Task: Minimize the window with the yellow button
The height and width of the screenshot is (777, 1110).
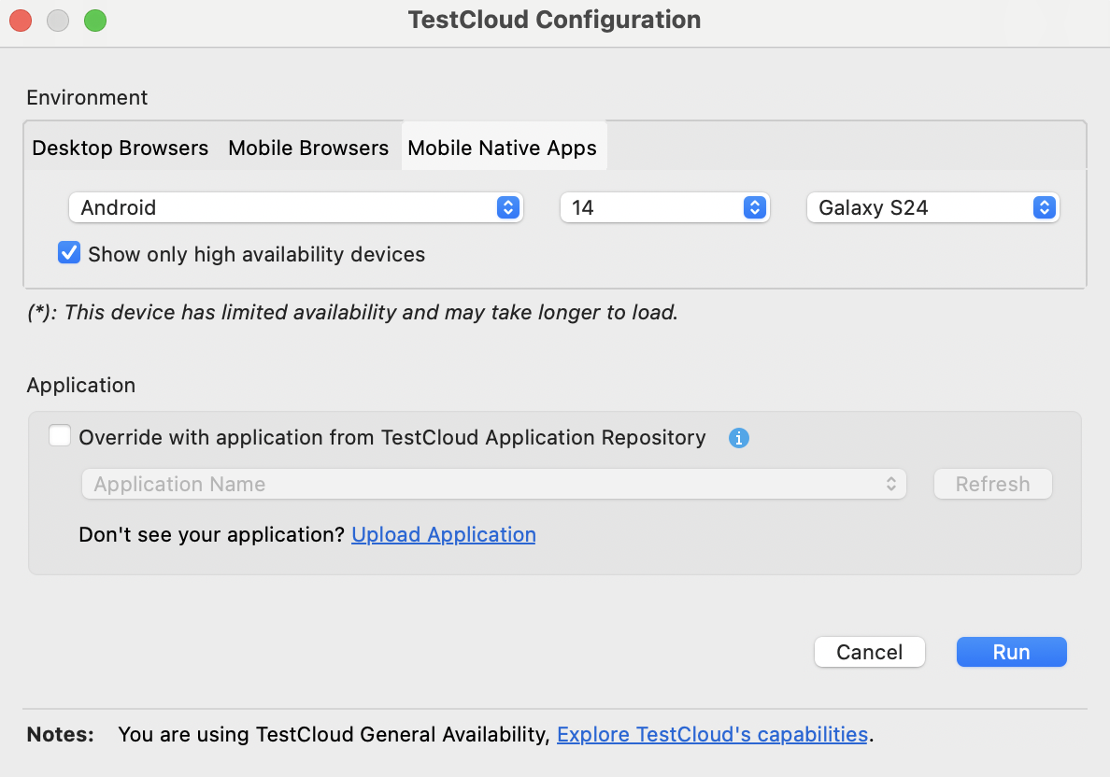Action: click(58, 21)
